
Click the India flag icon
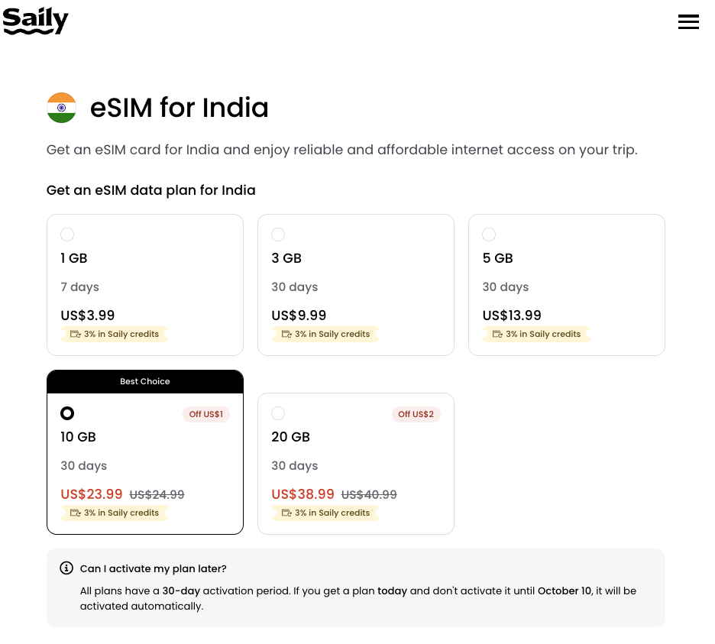pos(62,108)
